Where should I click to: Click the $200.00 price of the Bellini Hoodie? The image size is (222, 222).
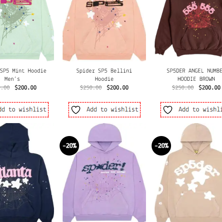click(x=117, y=88)
